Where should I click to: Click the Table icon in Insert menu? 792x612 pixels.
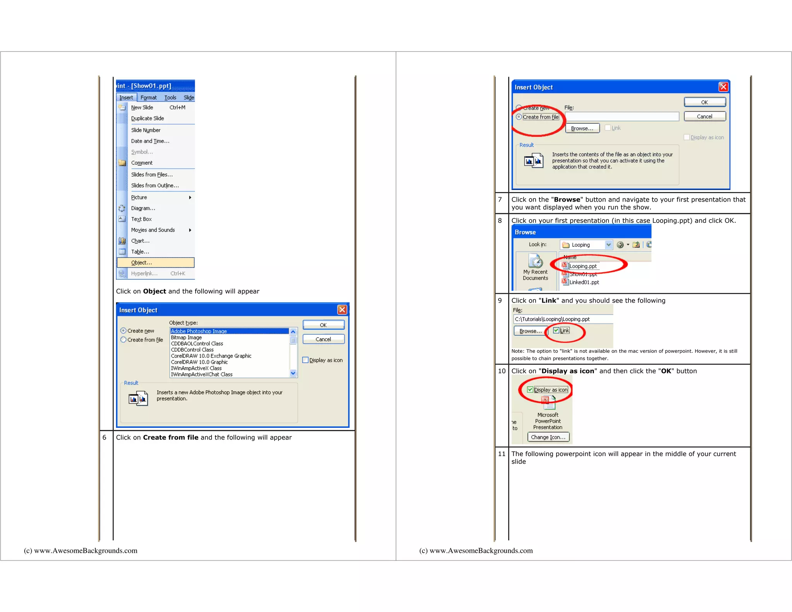tap(122, 251)
